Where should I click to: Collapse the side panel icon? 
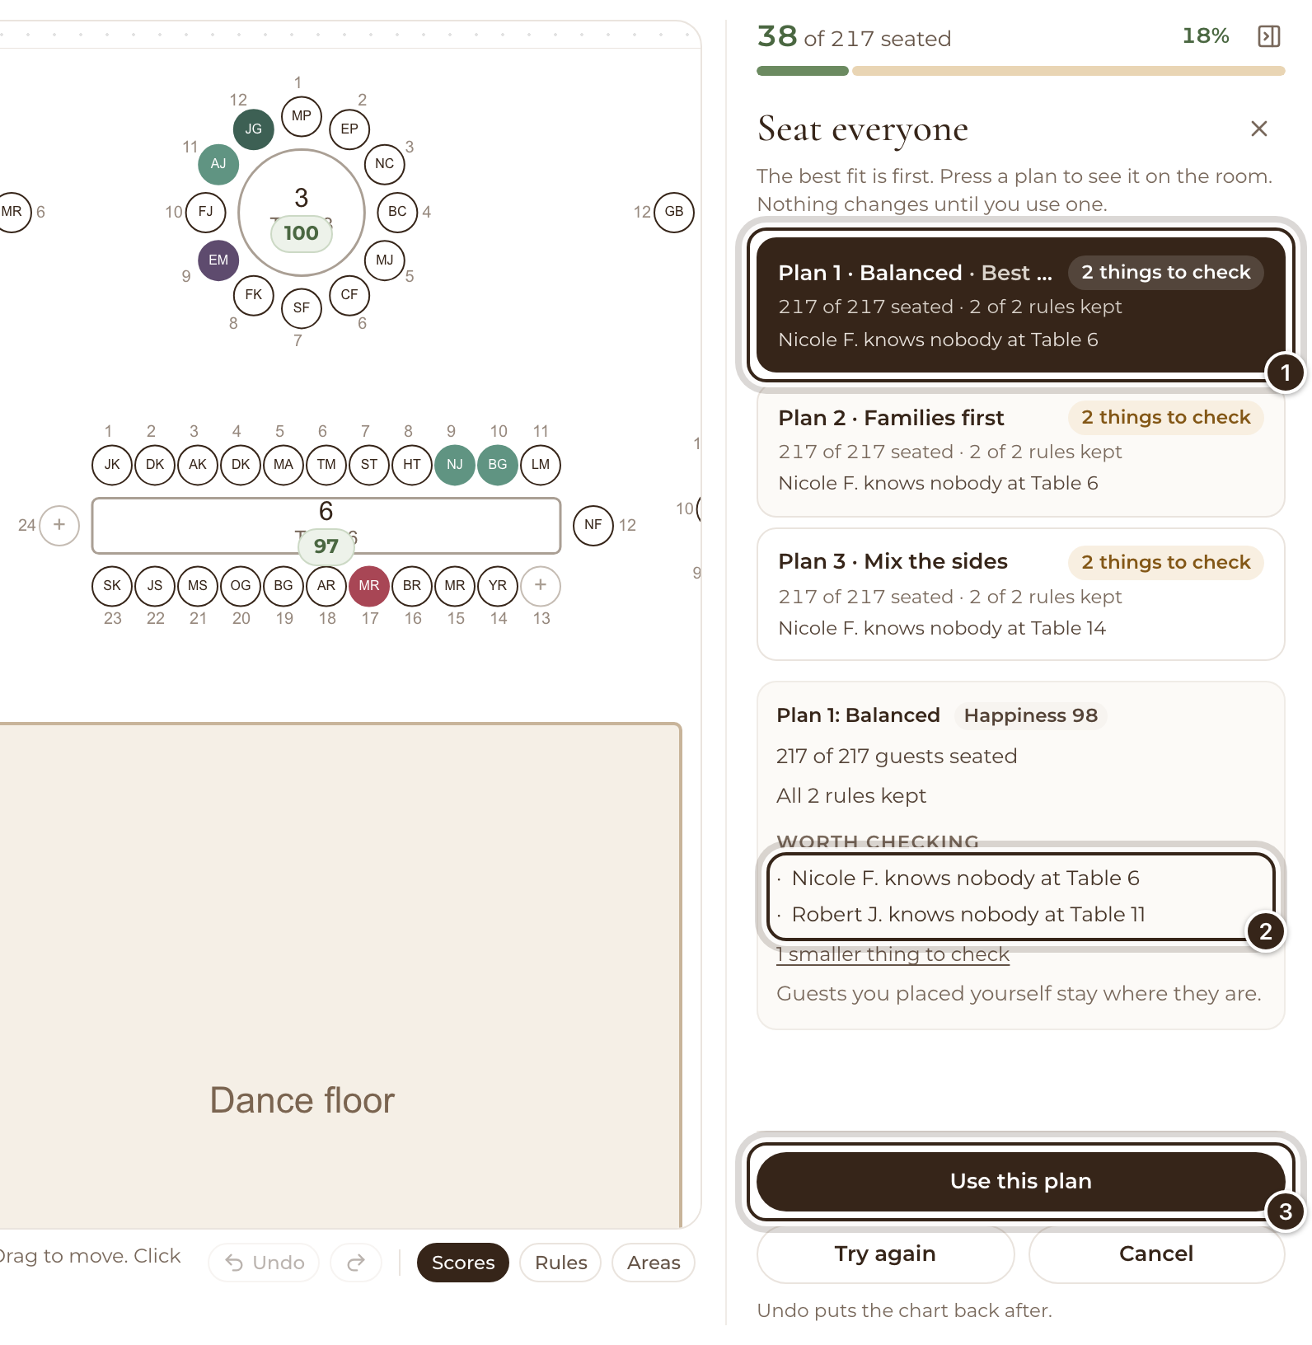(x=1268, y=36)
